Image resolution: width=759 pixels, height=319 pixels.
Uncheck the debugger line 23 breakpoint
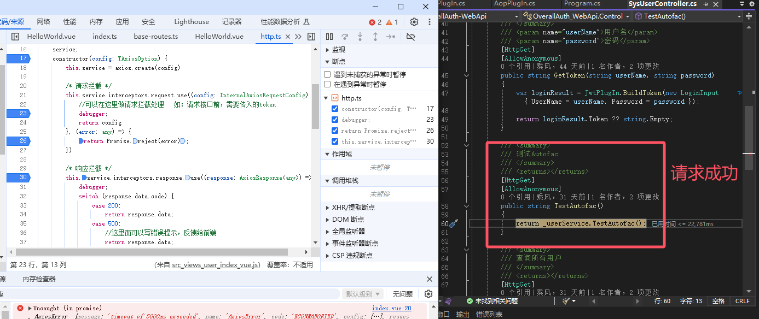click(335, 120)
